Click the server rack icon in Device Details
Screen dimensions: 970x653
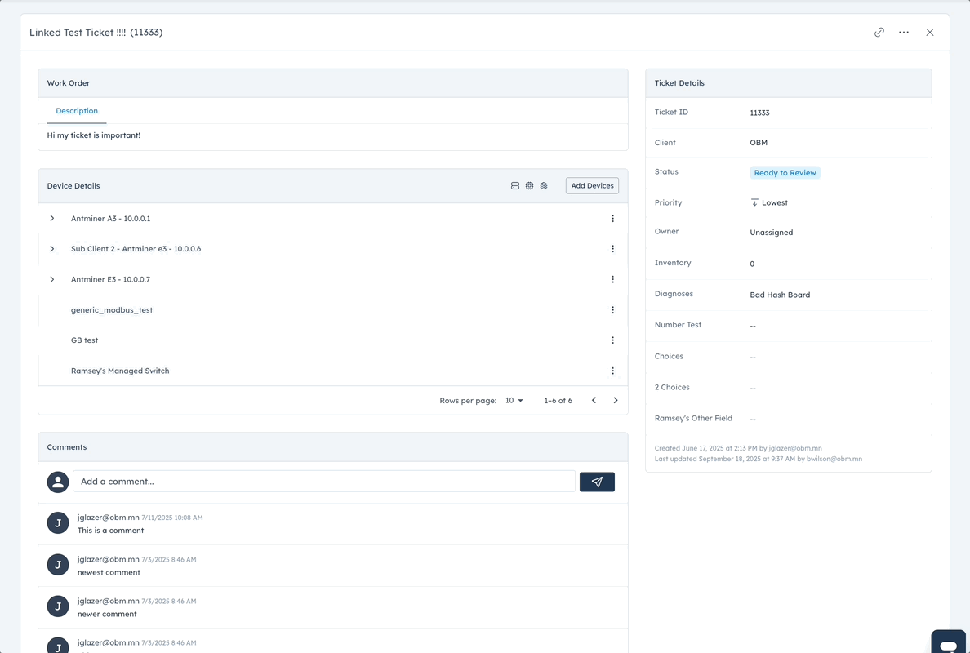[515, 186]
